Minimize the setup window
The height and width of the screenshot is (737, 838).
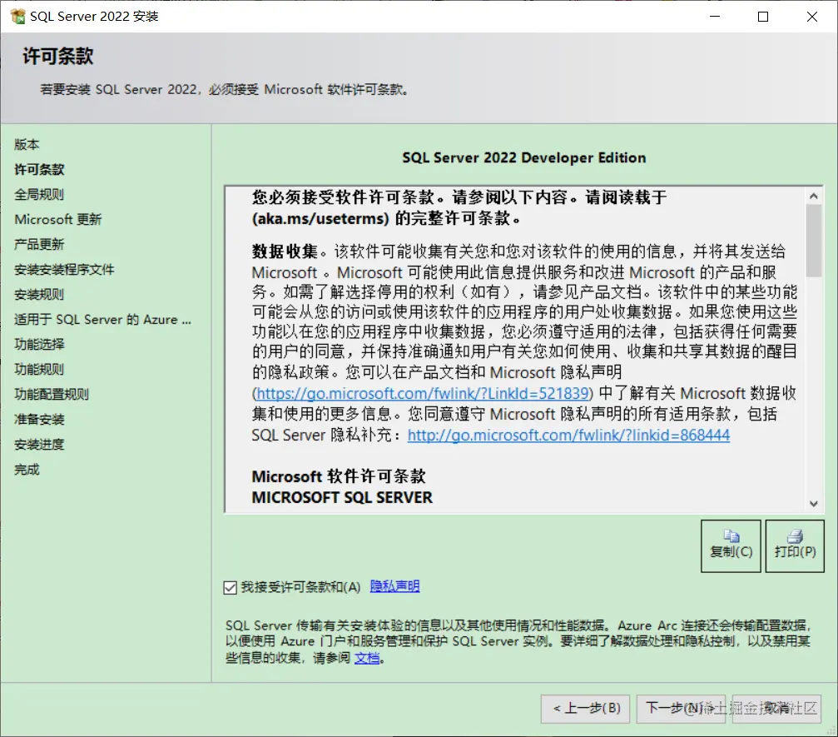point(715,17)
